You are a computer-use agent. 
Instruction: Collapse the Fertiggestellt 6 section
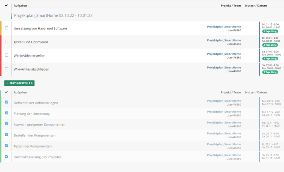(19, 83)
